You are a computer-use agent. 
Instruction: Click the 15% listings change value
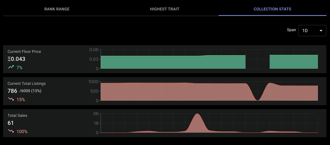[21, 100]
